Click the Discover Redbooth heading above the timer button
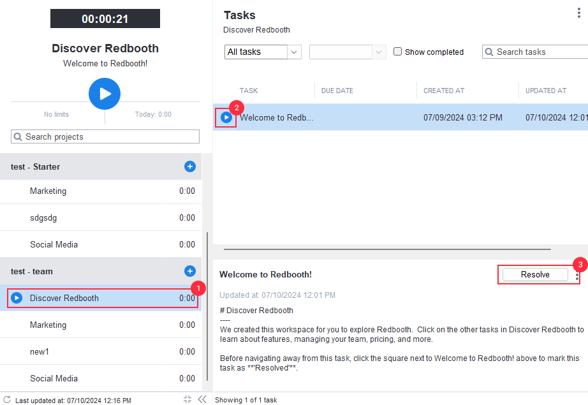 [x=105, y=48]
